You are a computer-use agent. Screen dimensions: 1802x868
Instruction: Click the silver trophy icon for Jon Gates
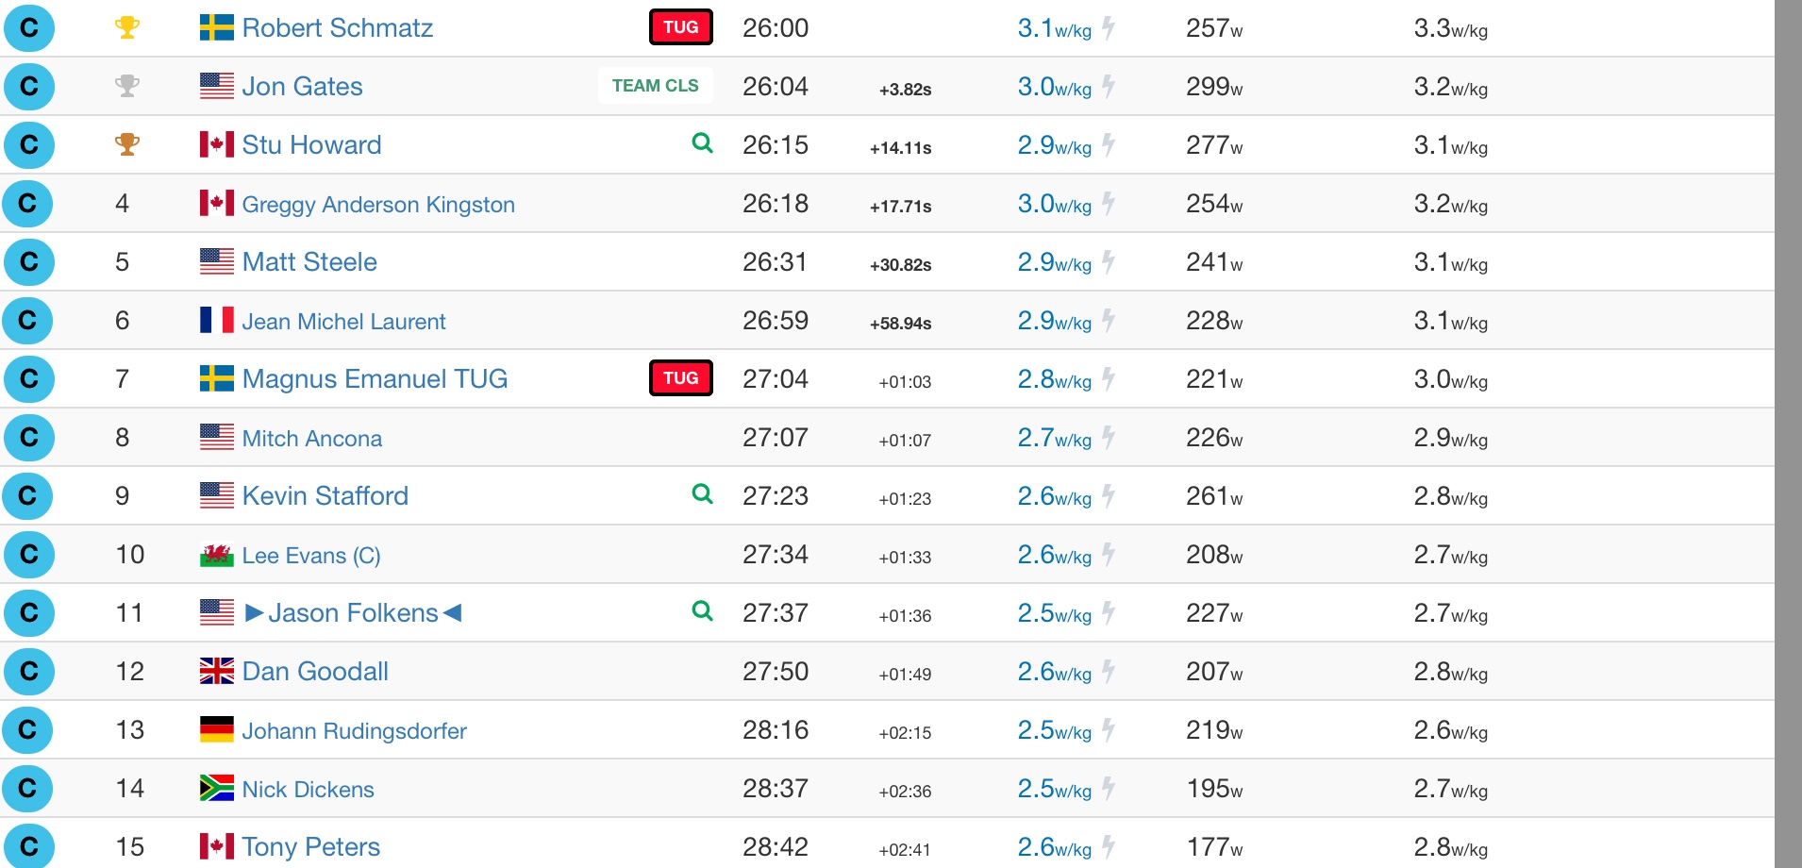(127, 86)
